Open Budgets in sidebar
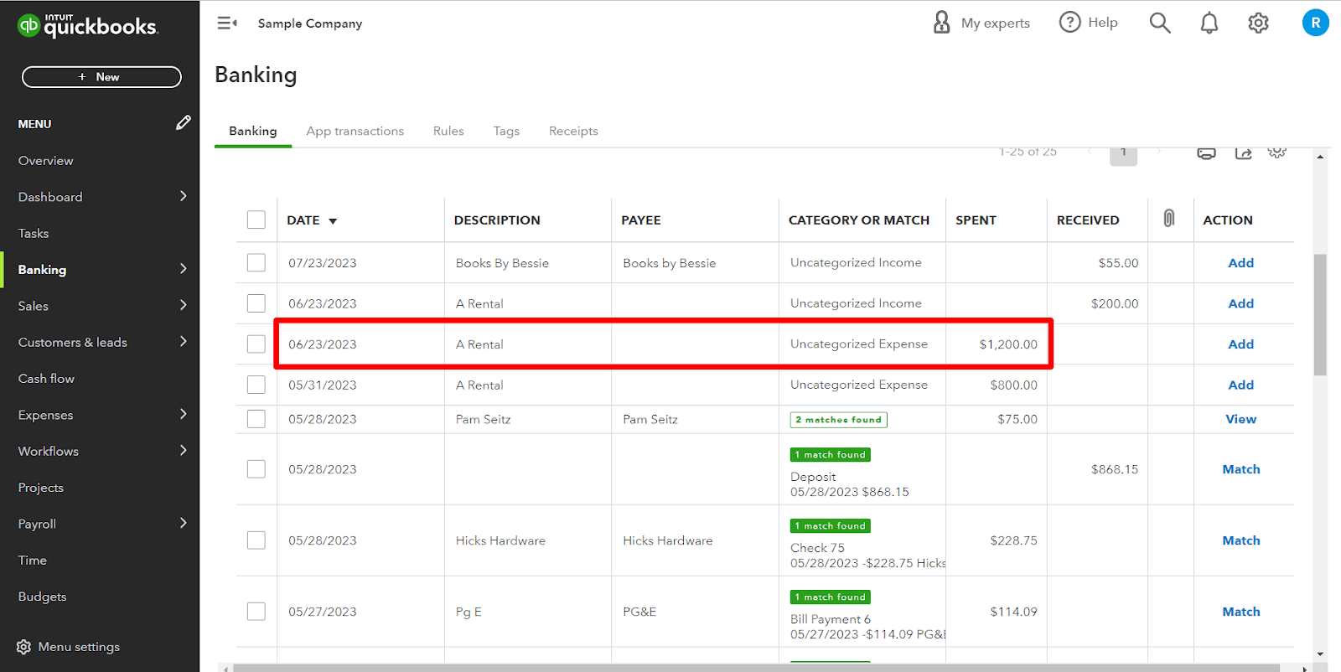The image size is (1341, 672). click(43, 597)
